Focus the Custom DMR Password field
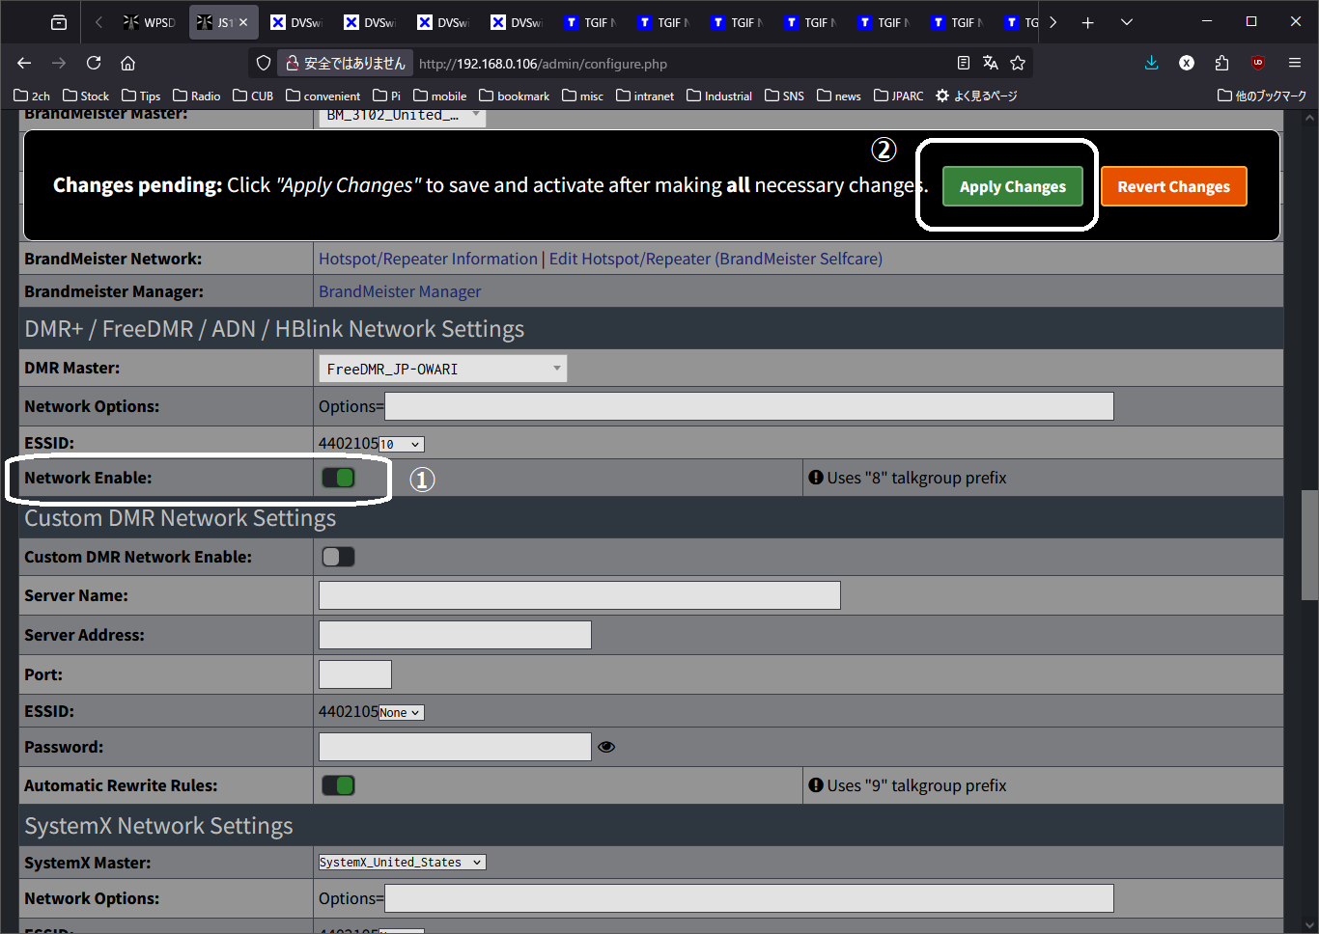Screen dimensions: 1319x934 tap(455, 747)
